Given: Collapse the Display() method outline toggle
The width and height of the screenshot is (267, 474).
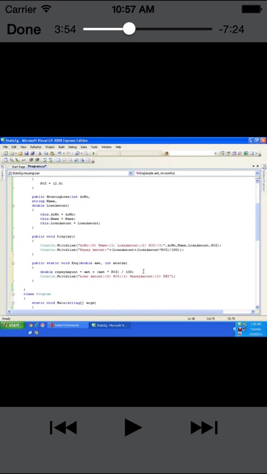Looking at the screenshot, I should pos(13,236).
